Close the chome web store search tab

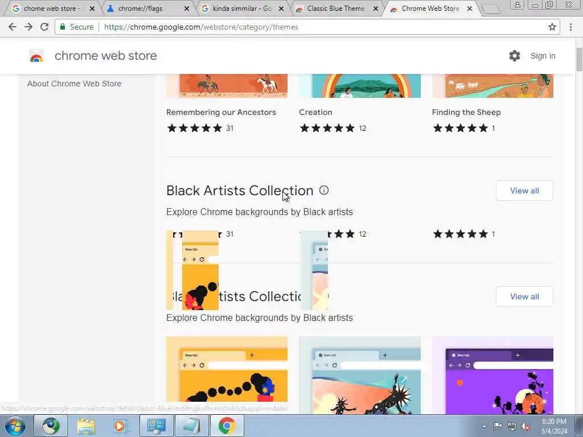[x=92, y=8]
